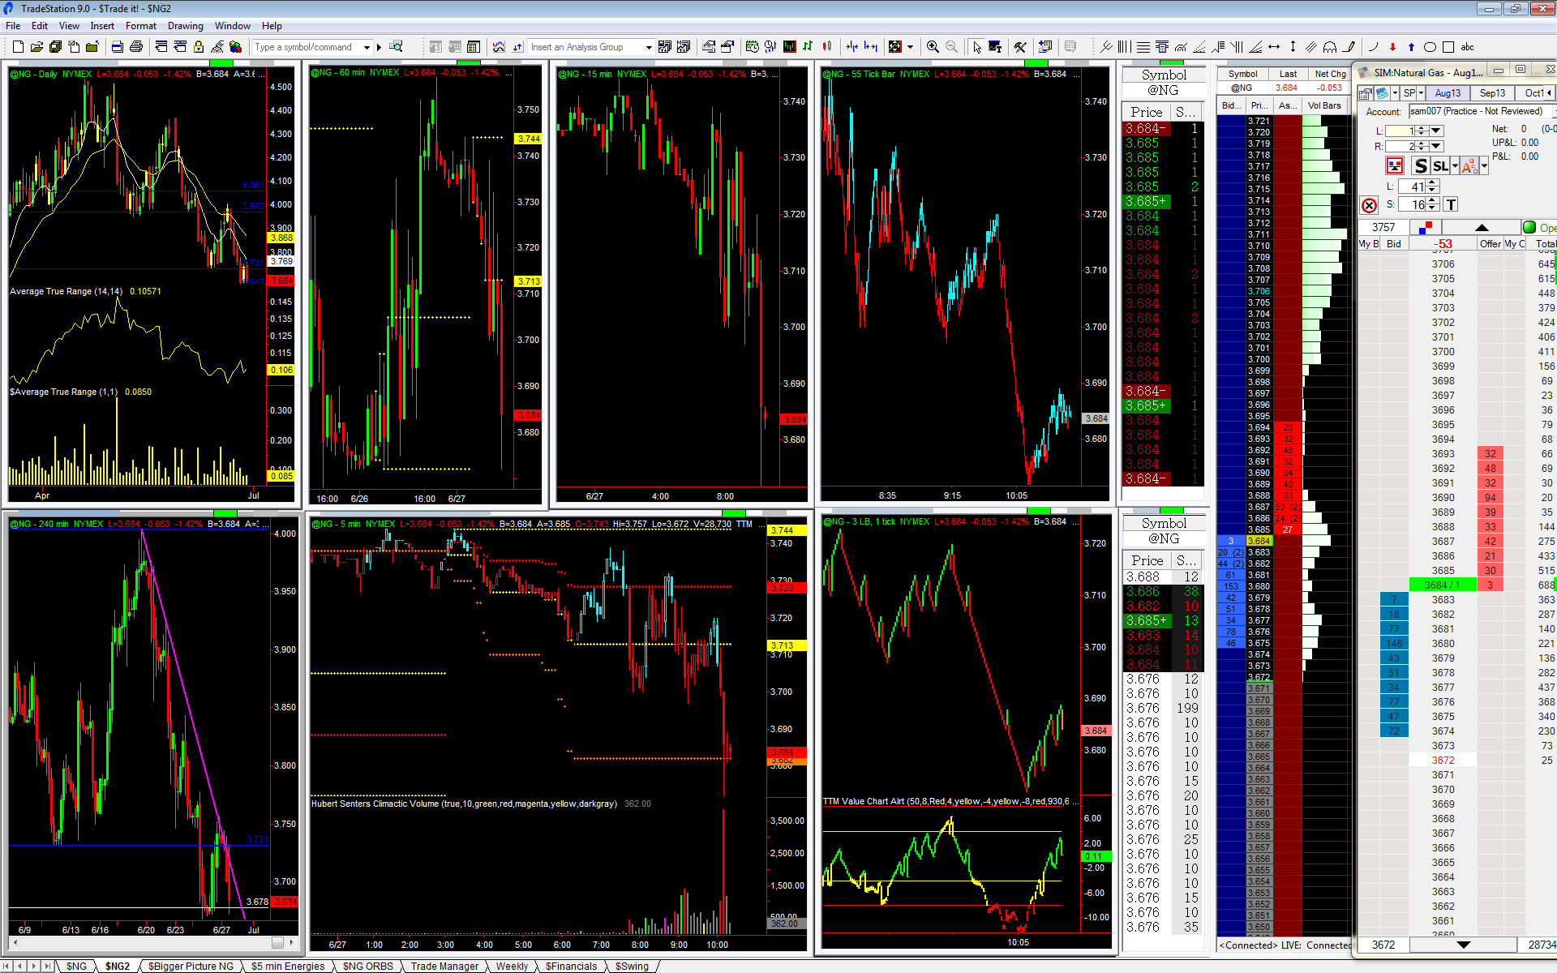Select the abc text drawing tool
The width and height of the screenshot is (1557, 973).
pyautogui.click(x=1467, y=47)
